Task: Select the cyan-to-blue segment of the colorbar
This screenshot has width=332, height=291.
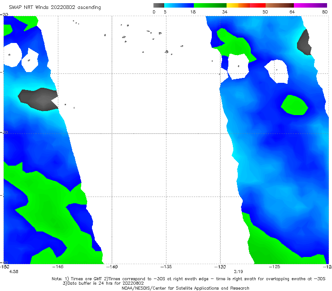Action: coord(179,5)
